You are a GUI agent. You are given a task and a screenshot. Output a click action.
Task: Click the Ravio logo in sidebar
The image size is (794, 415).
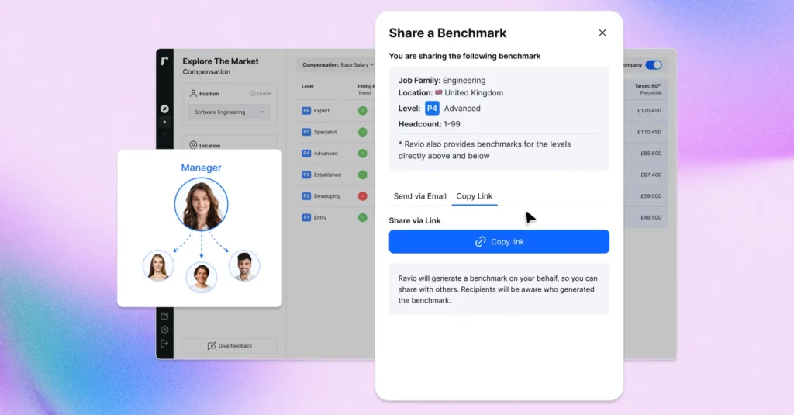(164, 61)
